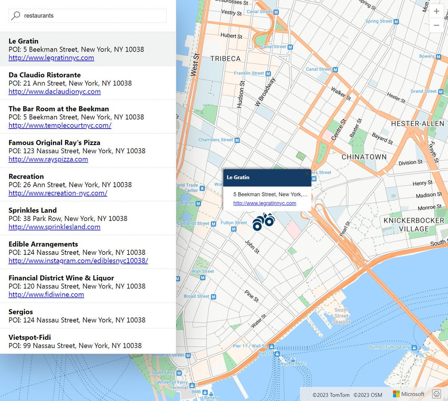The width and height of the screenshot is (448, 401).
Task: Click the Microsoft logo
Action: click(x=409, y=394)
